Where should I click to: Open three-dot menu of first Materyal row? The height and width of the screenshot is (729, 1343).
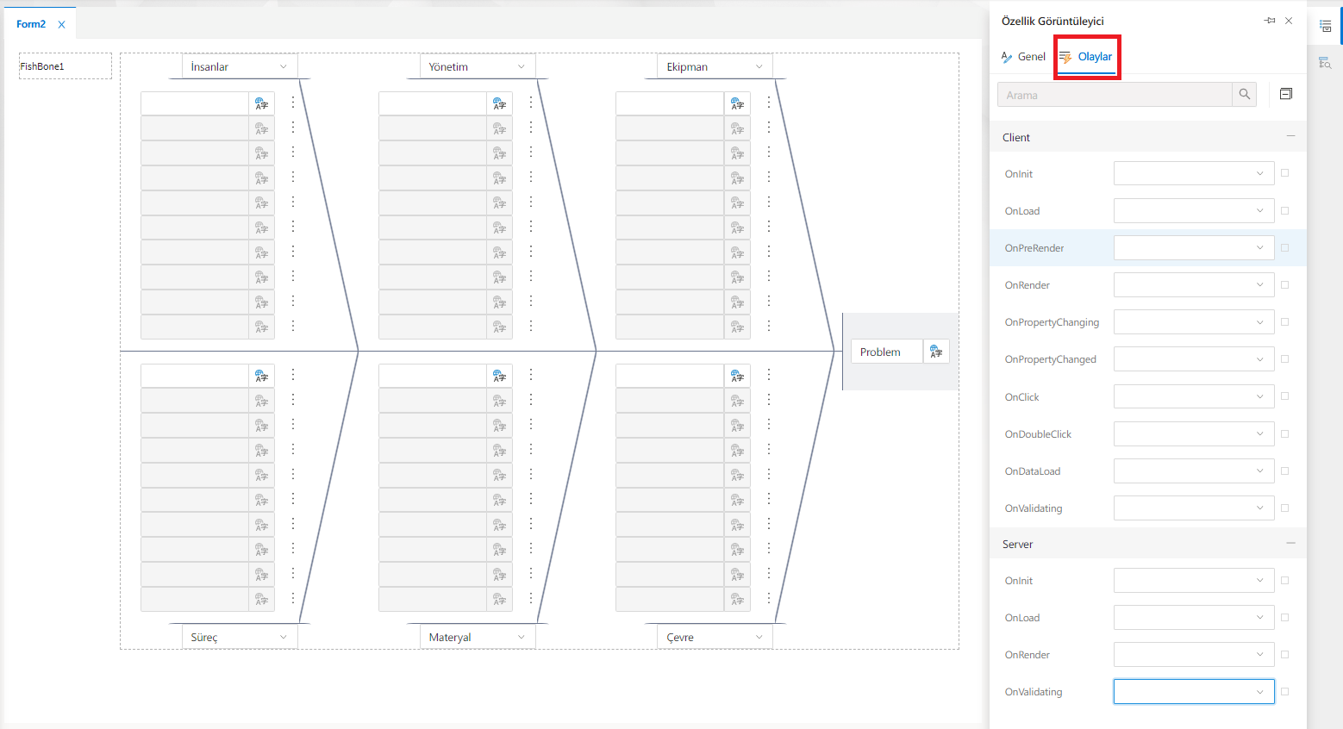click(x=531, y=375)
